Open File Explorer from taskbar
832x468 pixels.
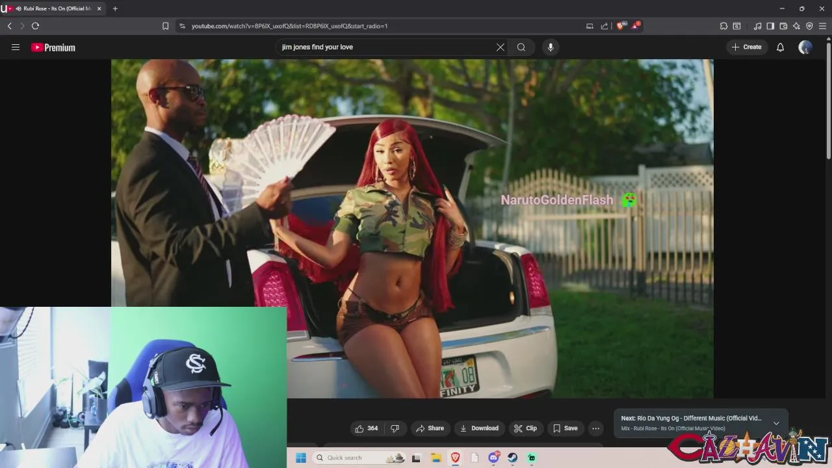pos(436,458)
